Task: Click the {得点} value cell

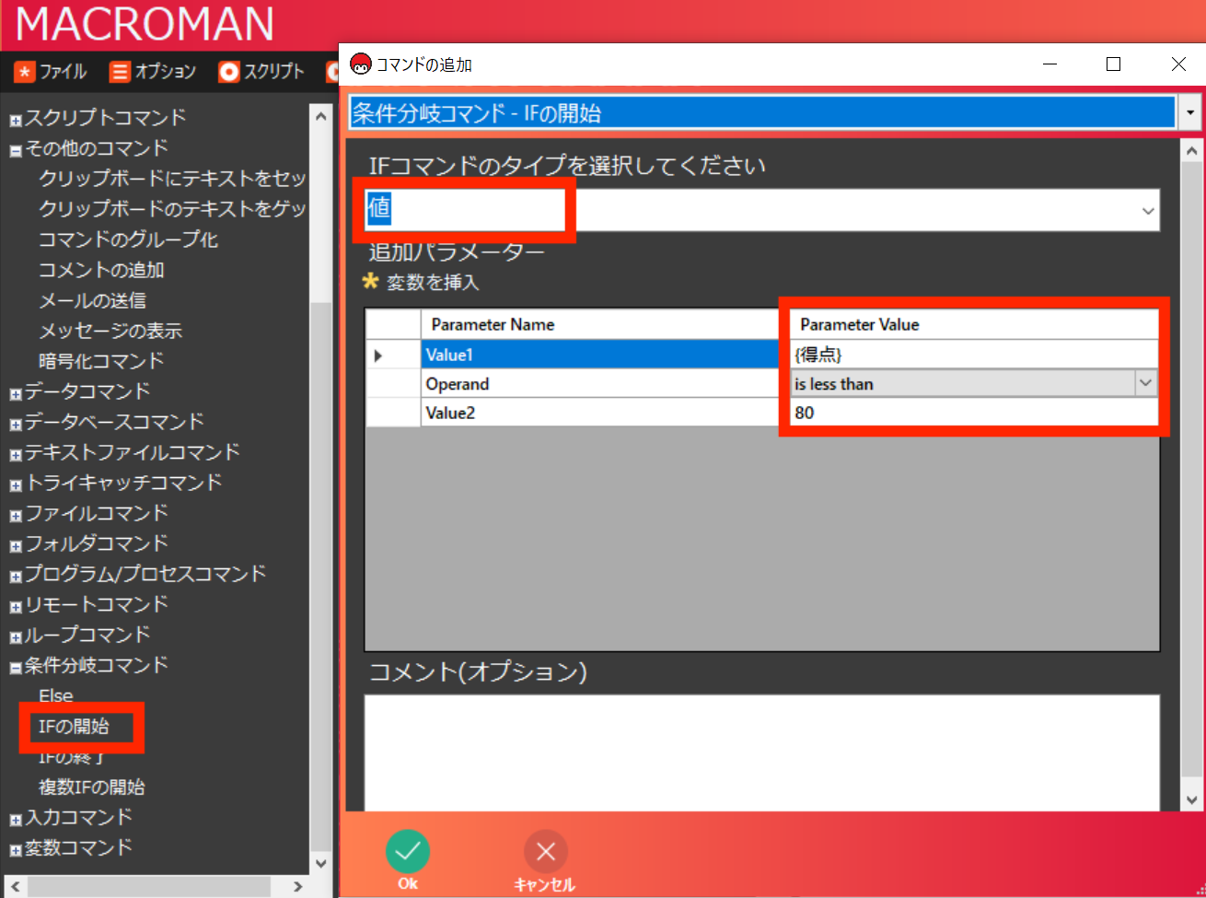Action: tap(973, 355)
